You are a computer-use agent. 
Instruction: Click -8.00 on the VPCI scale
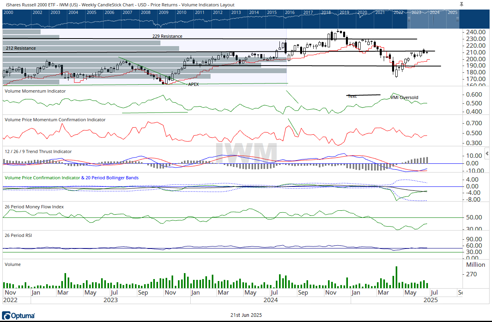[x=473, y=200]
